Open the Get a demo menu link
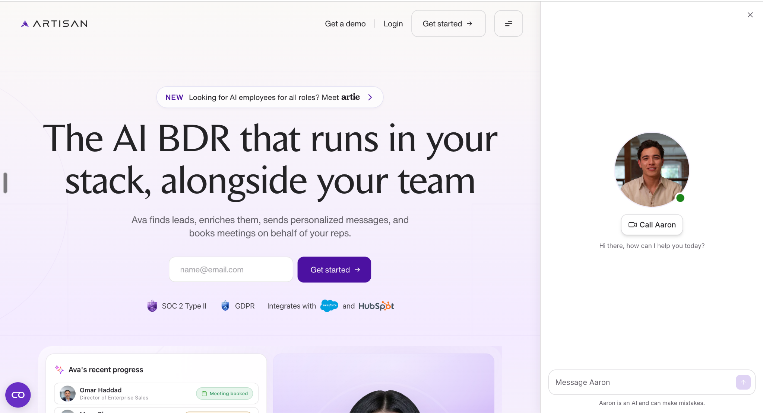The height and width of the screenshot is (413, 763). [x=345, y=24]
